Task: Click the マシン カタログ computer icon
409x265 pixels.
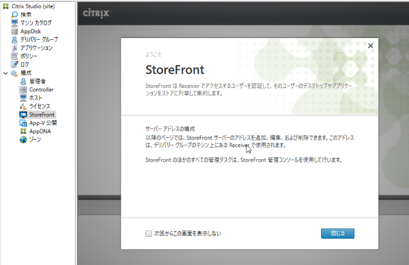Action: pyautogui.click(x=14, y=23)
